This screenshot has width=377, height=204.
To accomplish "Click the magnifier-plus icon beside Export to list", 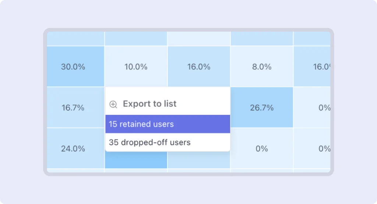I will [x=113, y=104].
